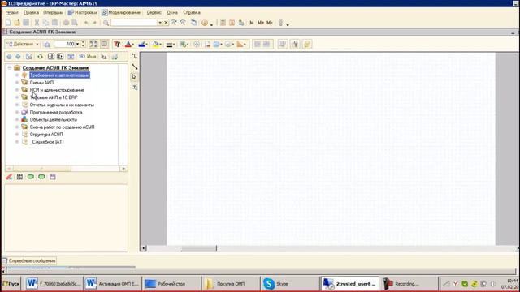Click the wrench tools icon in diagram toolbar
The image size is (520, 292).
pyautogui.click(x=295, y=44)
